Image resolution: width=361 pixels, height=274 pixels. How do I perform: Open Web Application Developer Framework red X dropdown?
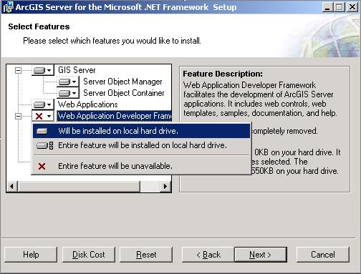pos(43,116)
